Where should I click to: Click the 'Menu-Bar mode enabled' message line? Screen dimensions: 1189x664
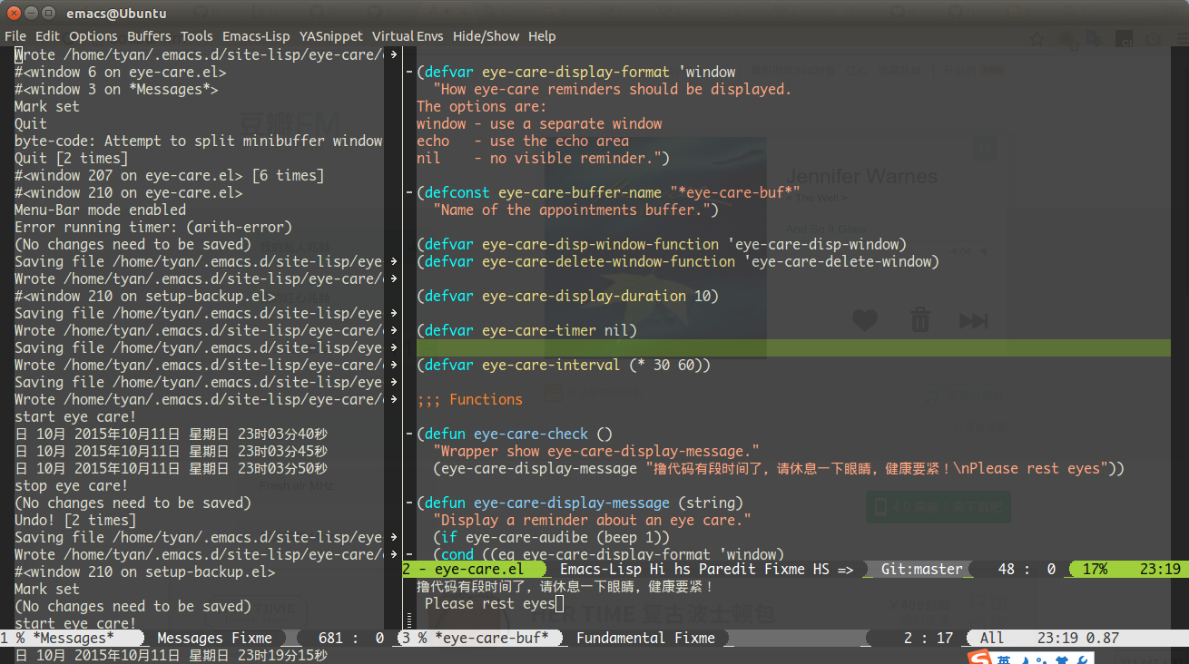(100, 210)
